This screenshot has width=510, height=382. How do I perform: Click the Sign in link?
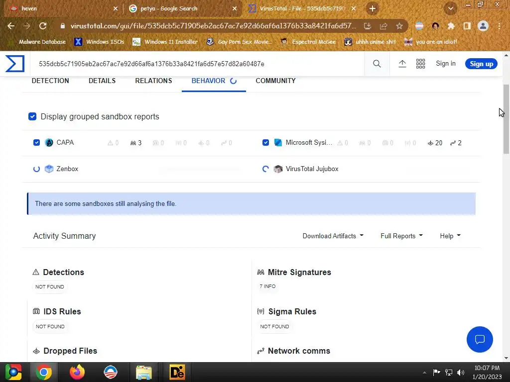(446, 63)
